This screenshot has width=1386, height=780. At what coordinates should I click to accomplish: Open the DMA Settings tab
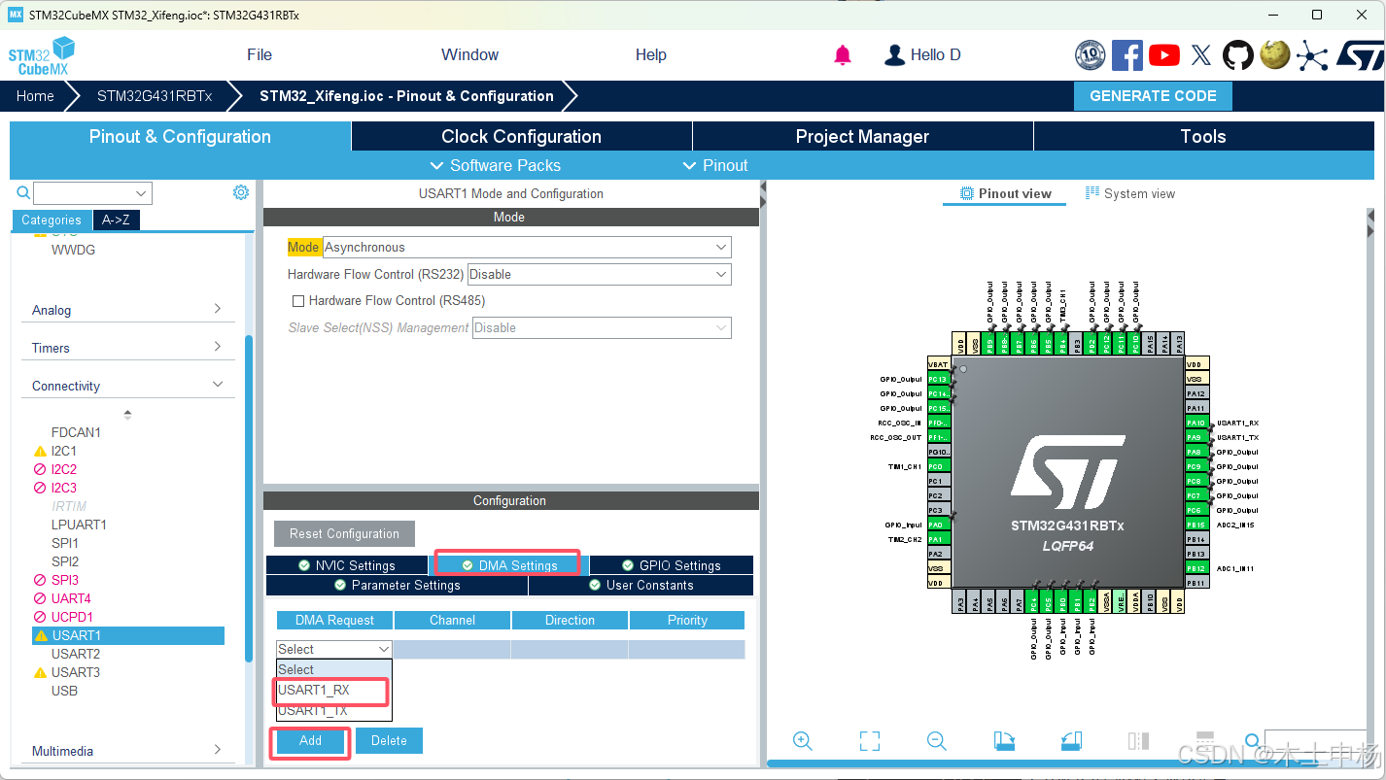[508, 565]
